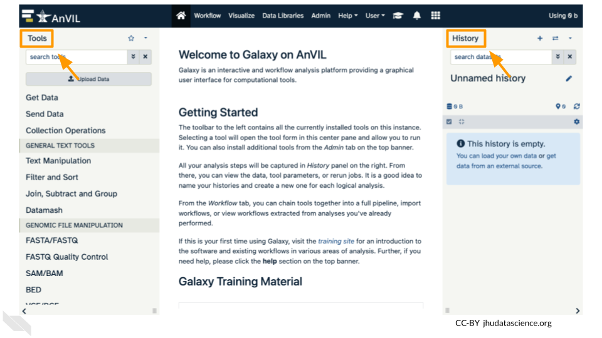Click the Upload Data button
Screen dimensions: 602x338
88,79
